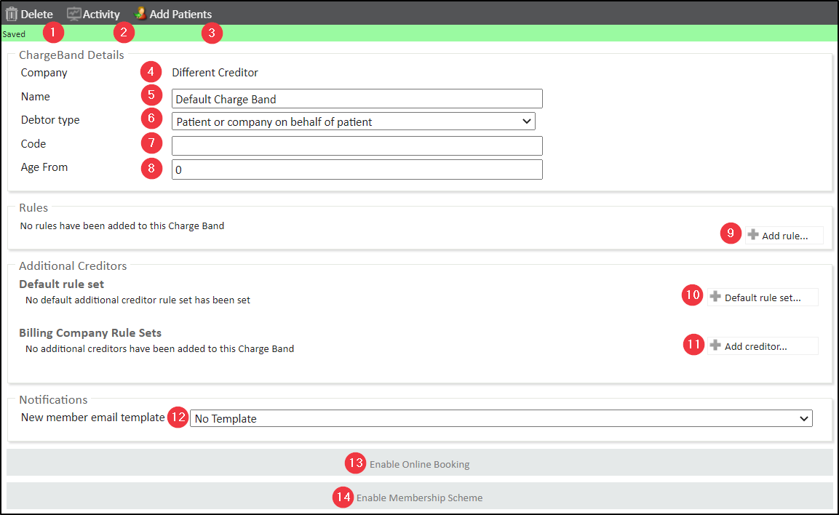This screenshot has width=839, height=515.
Task: Click the Debtor type dropdown arrow
Action: [x=528, y=121]
